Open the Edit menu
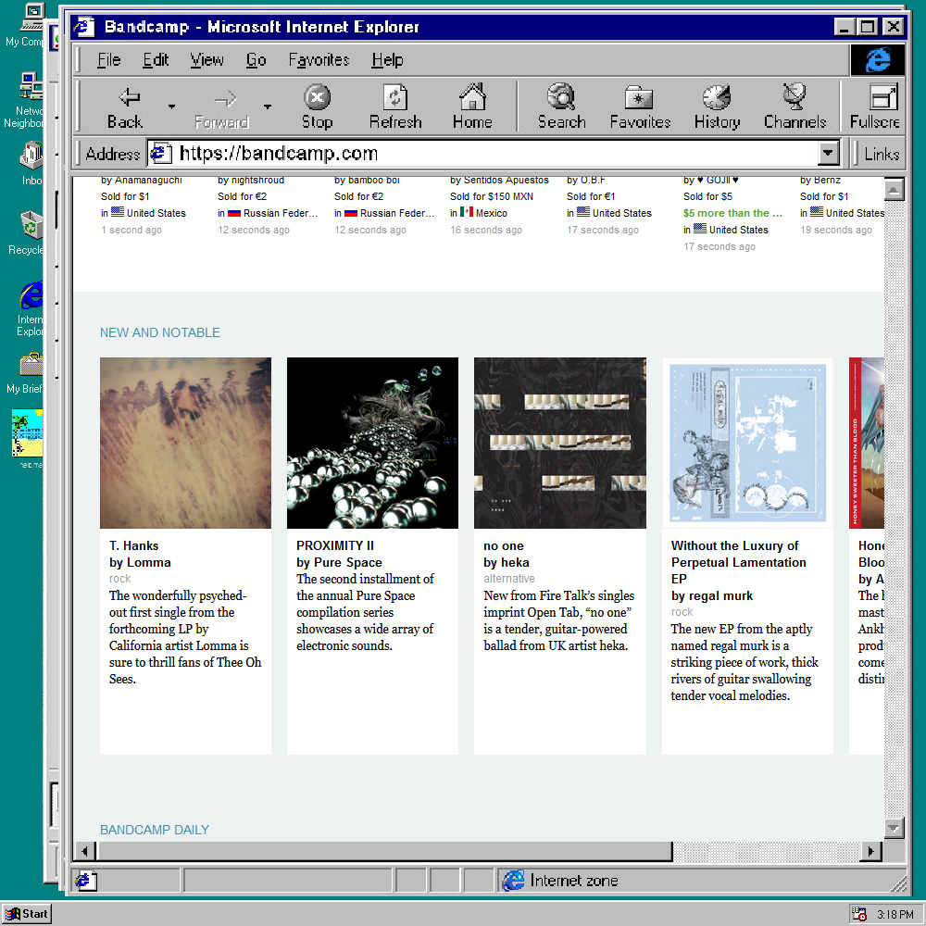 pos(156,59)
